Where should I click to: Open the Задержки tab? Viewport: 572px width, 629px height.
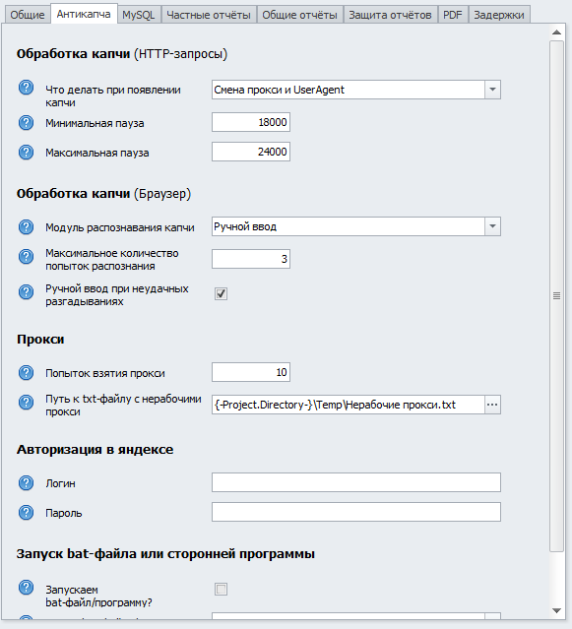[499, 15]
